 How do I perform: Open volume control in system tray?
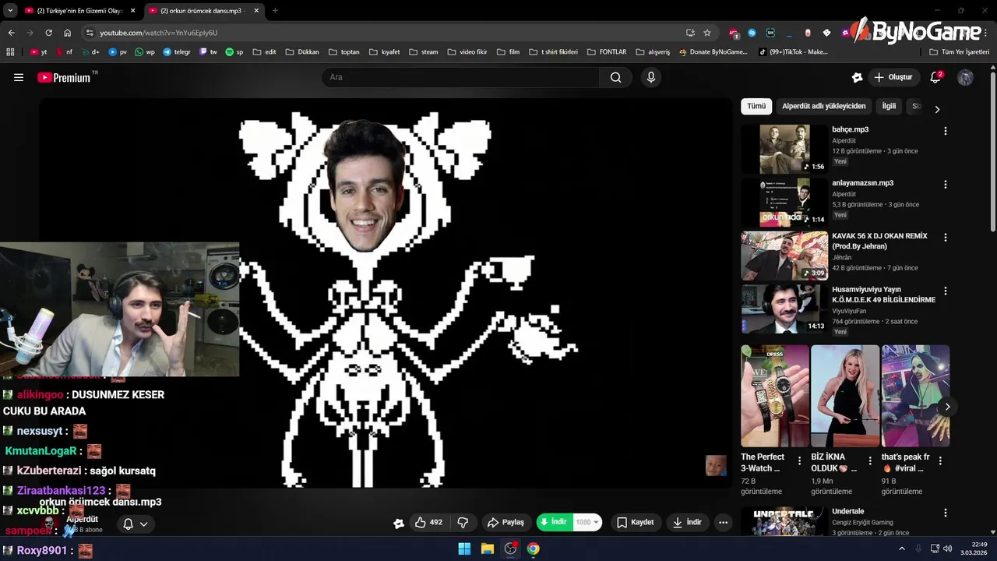[x=947, y=549]
